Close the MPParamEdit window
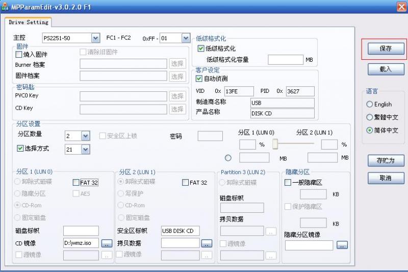 [401, 6]
